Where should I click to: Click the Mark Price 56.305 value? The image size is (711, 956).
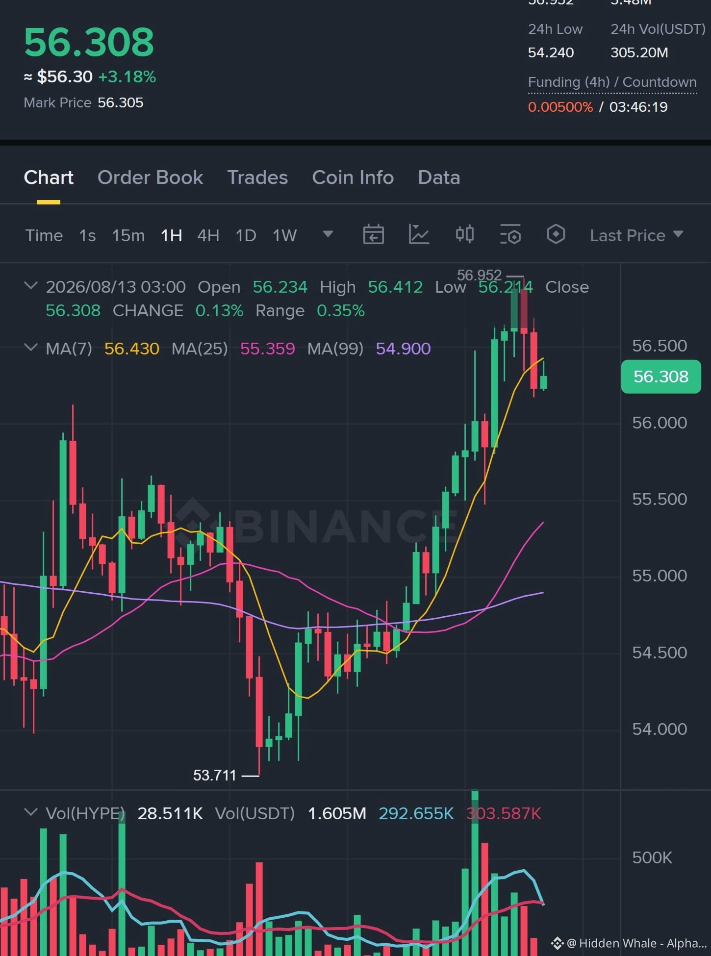coord(120,102)
